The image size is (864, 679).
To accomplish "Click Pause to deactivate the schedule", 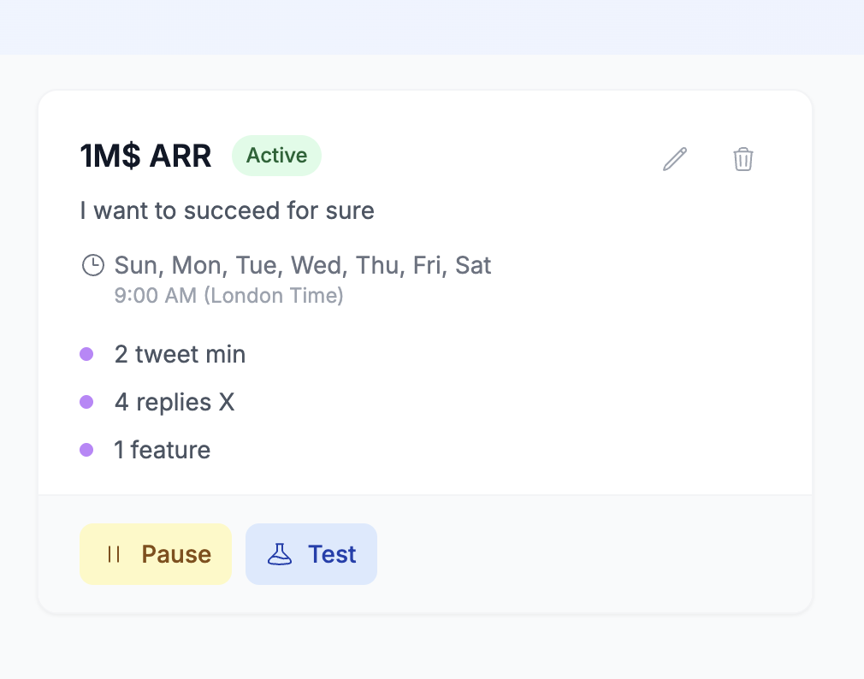I will point(156,554).
